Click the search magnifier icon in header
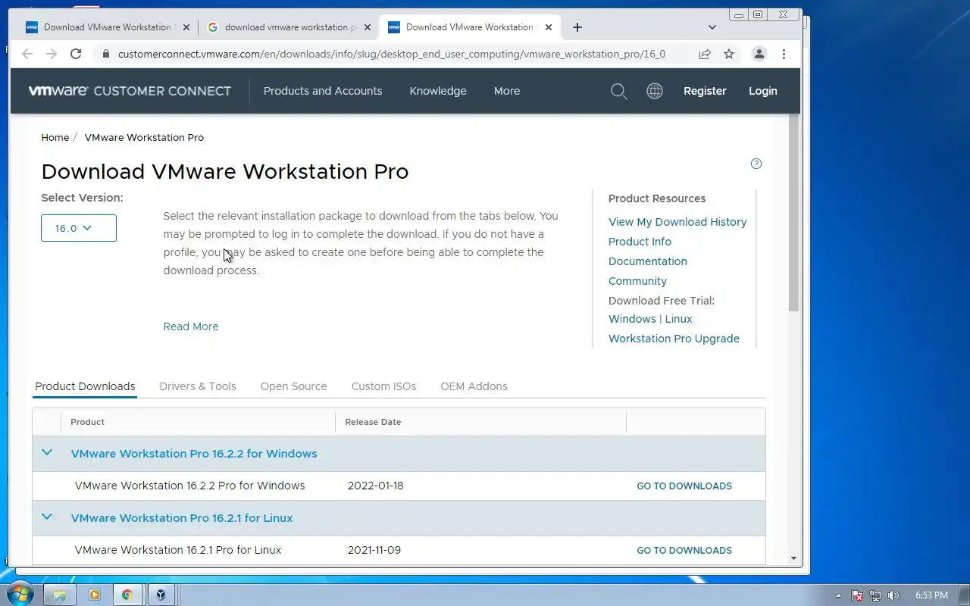The height and width of the screenshot is (606, 970). tap(619, 91)
